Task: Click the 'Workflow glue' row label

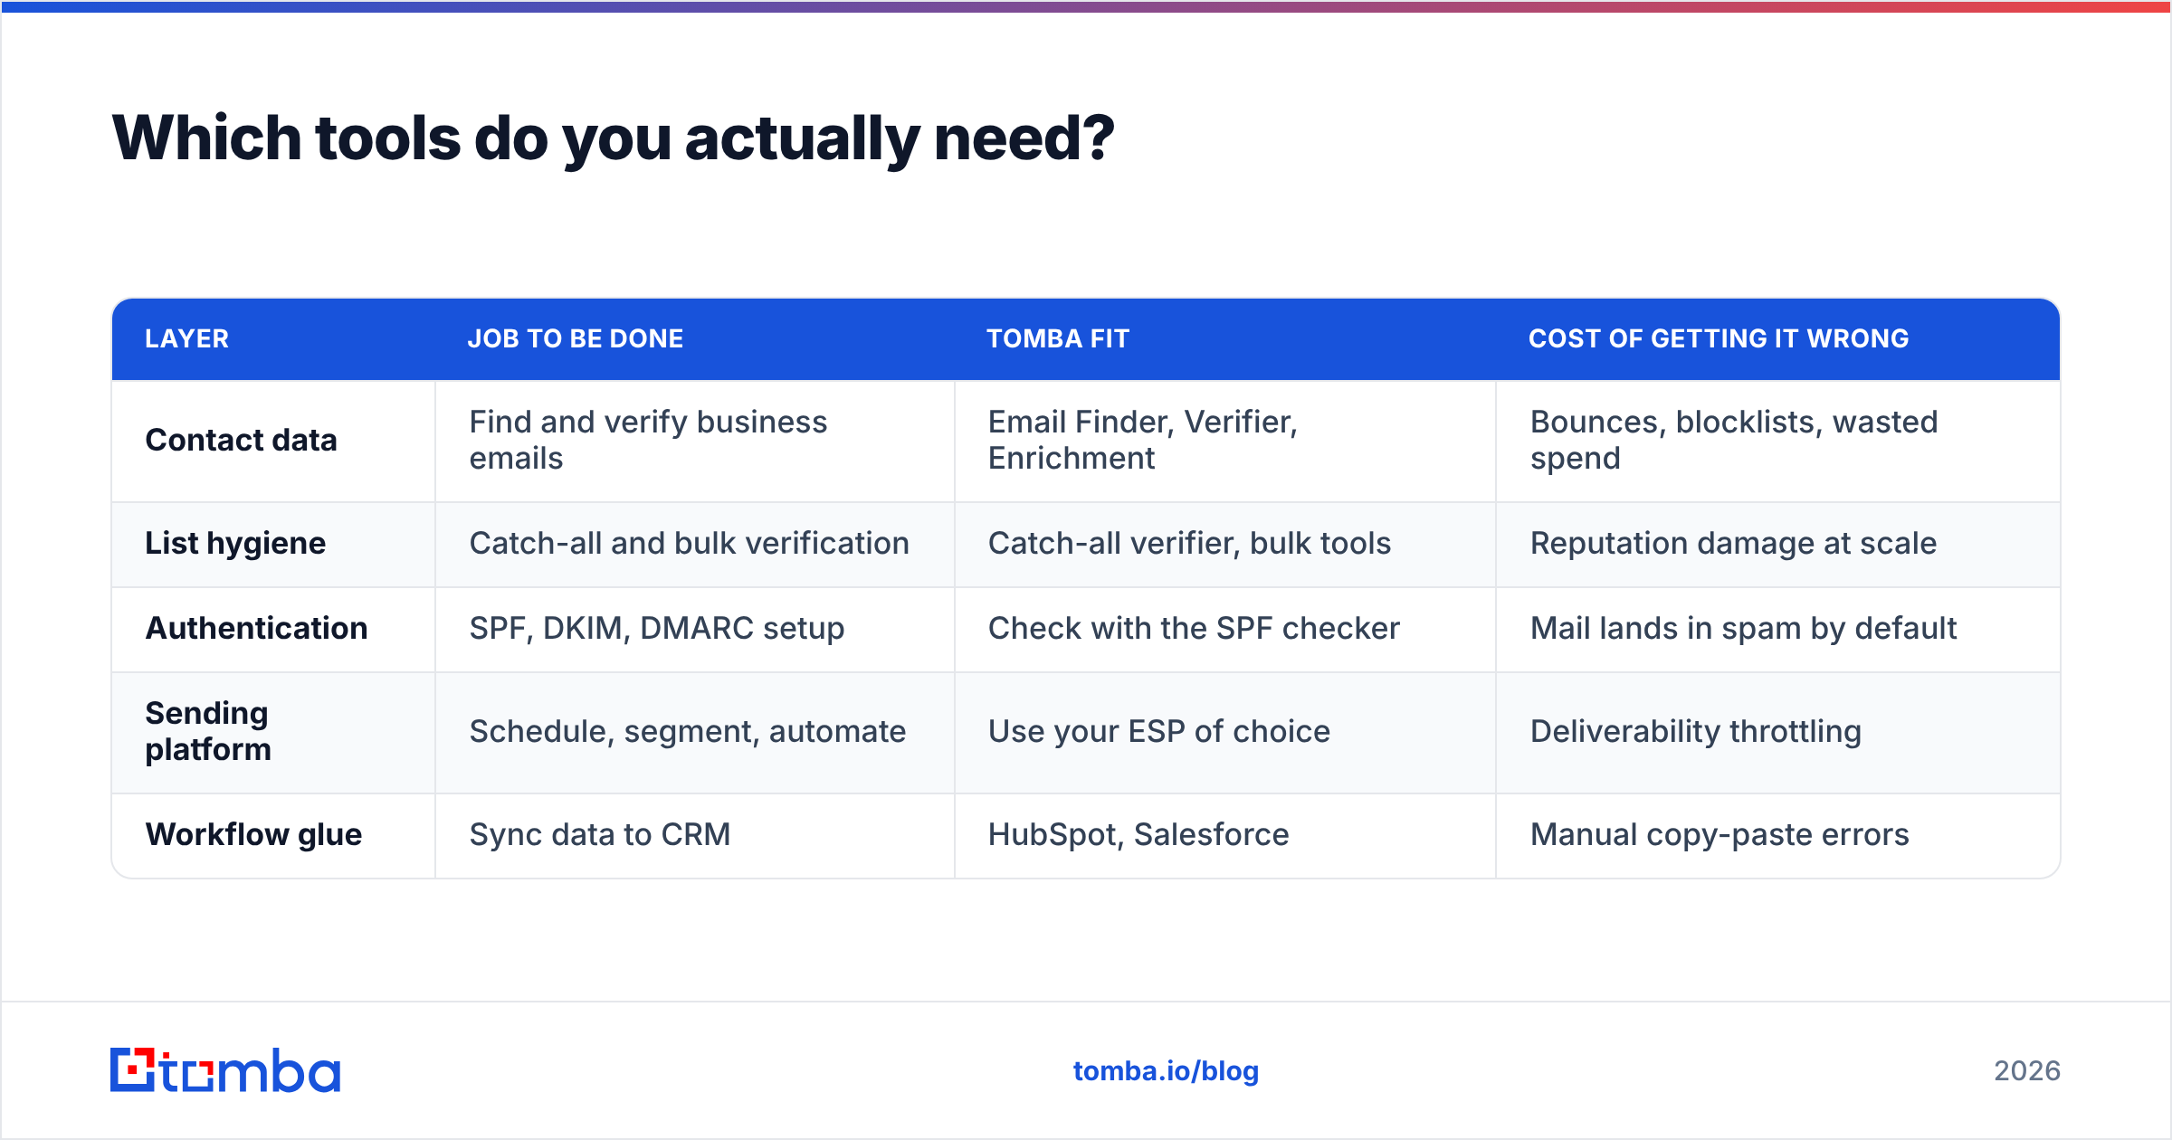Action: 253,835
